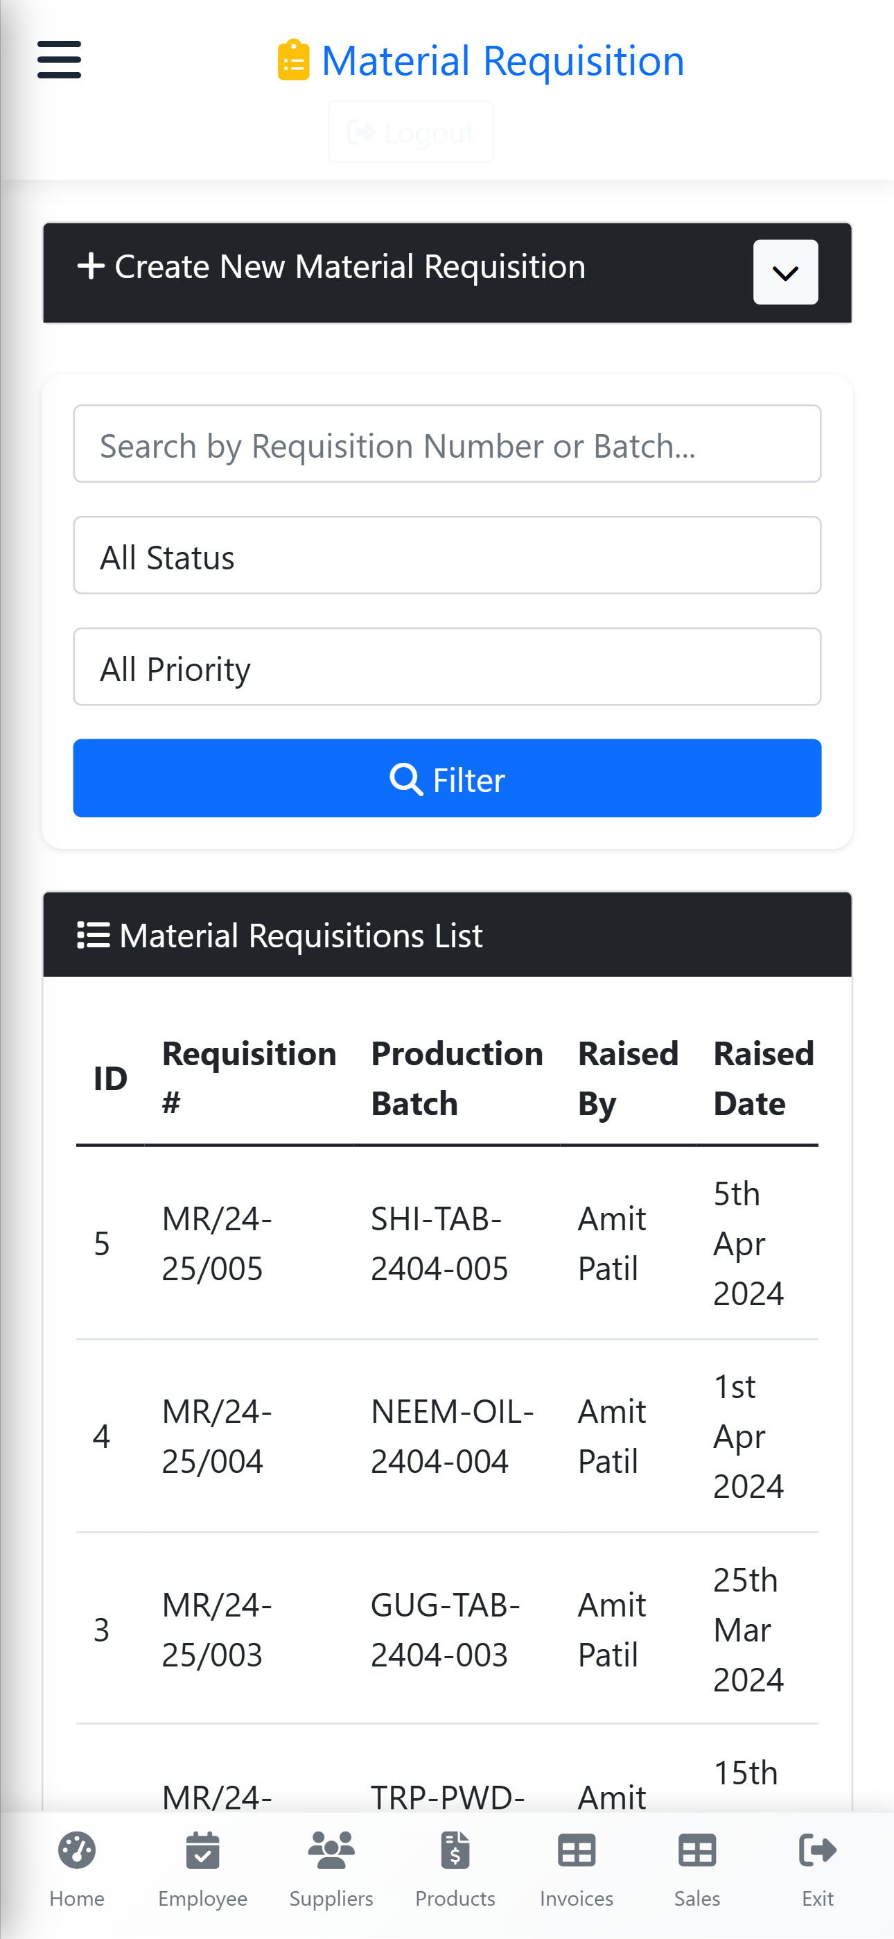Click Amit Patil in the row with ID 5

tap(612, 1243)
